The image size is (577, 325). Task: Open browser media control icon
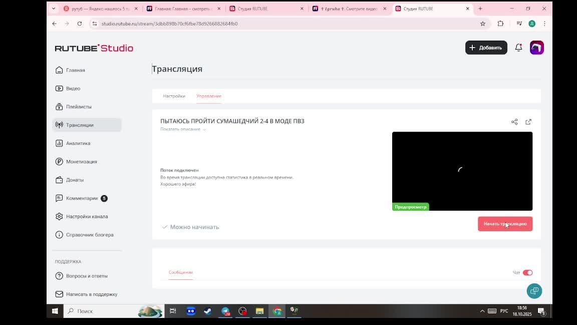(x=519, y=24)
